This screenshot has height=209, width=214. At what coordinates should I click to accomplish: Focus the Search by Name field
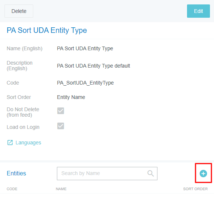pos(107,174)
